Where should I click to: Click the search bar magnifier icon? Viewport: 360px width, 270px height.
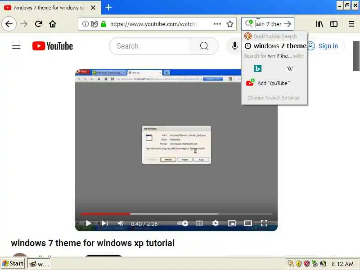click(x=249, y=23)
